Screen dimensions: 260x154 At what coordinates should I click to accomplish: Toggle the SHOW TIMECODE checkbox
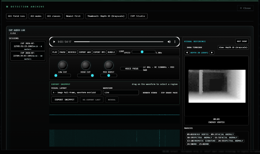pos(193,48)
